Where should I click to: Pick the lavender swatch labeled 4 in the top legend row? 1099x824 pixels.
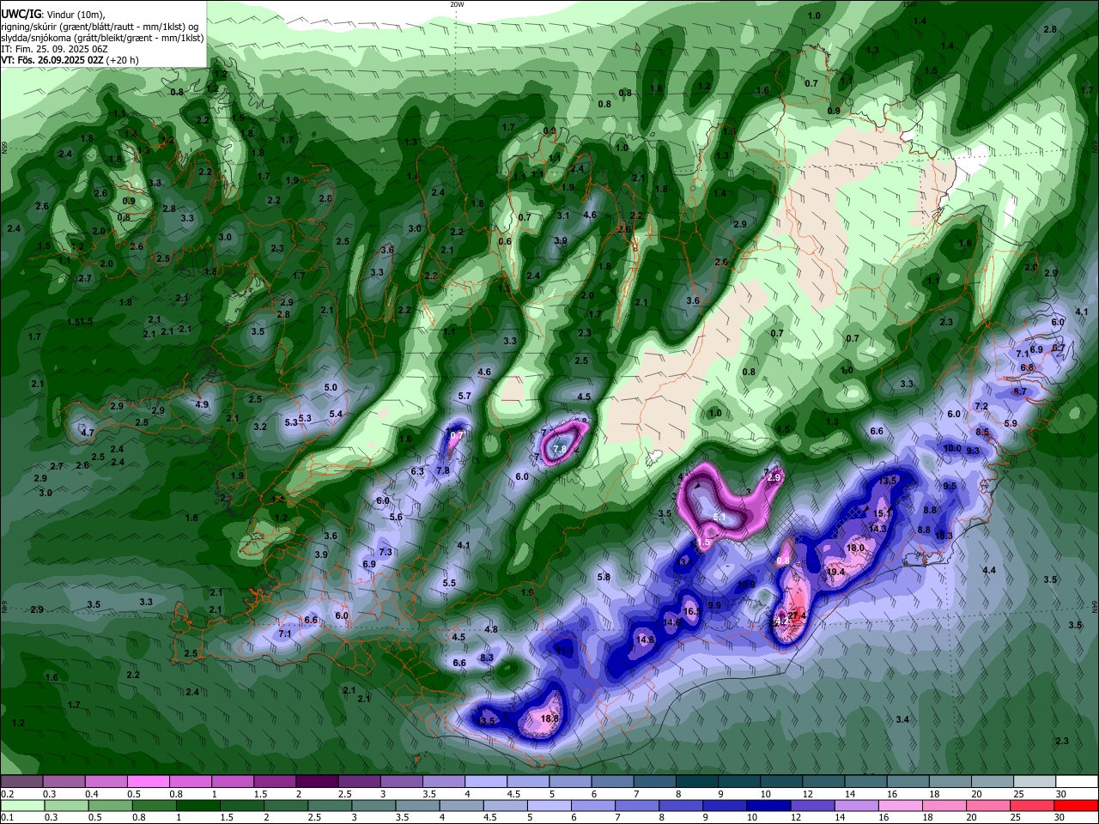click(486, 781)
